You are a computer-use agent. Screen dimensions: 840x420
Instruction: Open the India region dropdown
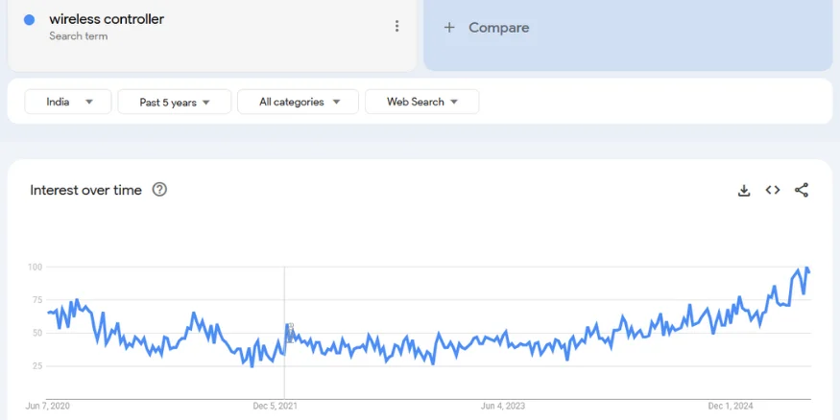(x=68, y=102)
